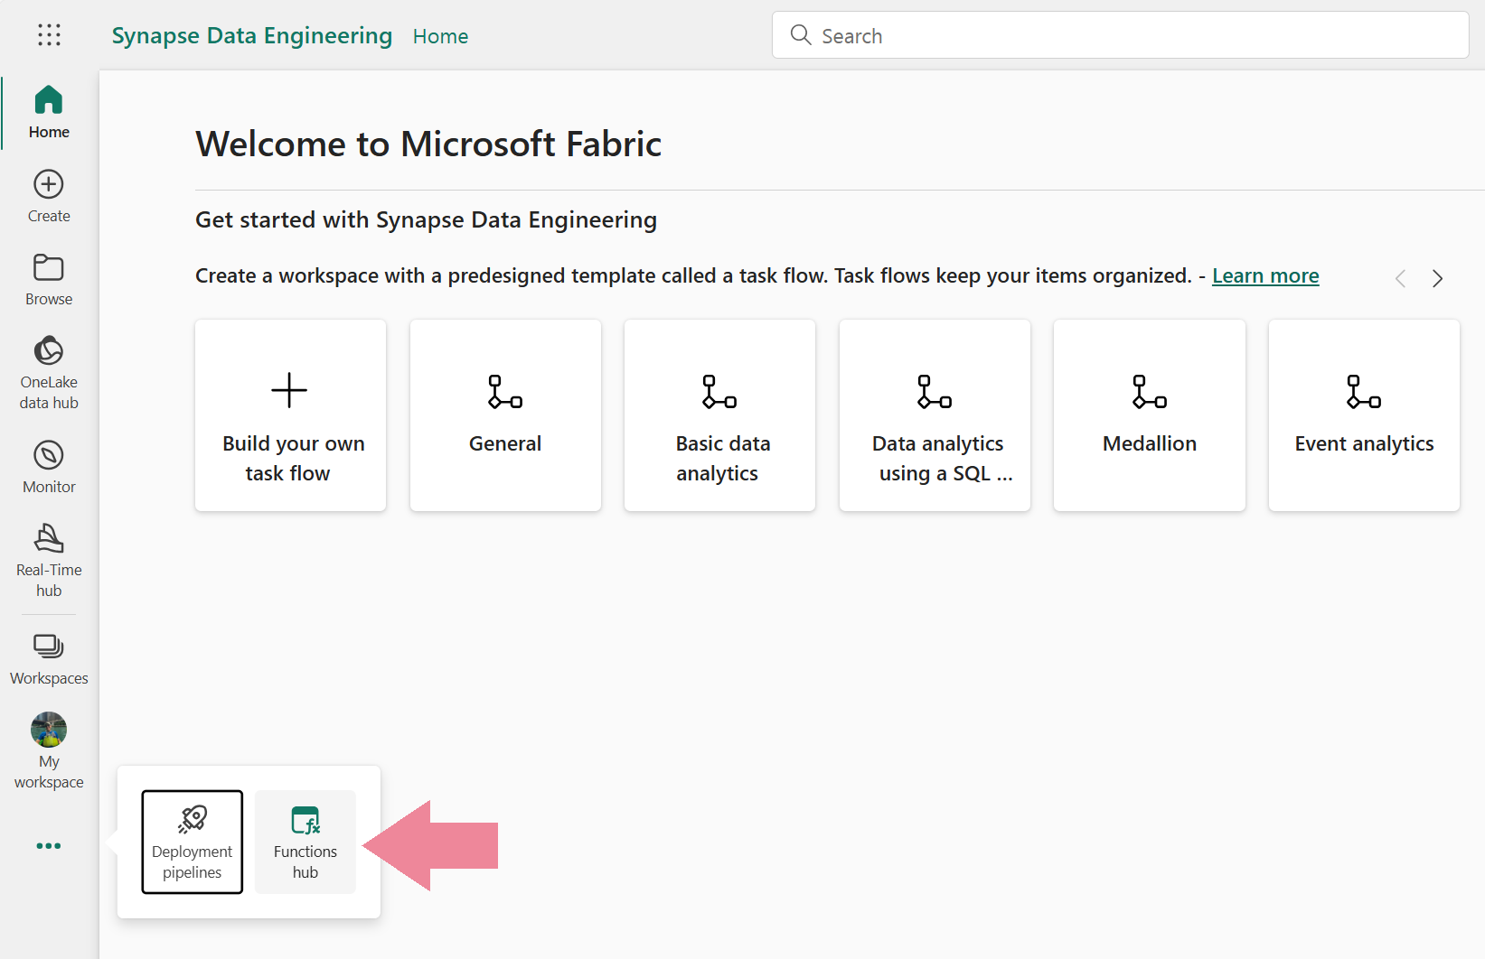1485x959 pixels.
Task: Open the app launcher waffle grid
Action: tap(49, 35)
